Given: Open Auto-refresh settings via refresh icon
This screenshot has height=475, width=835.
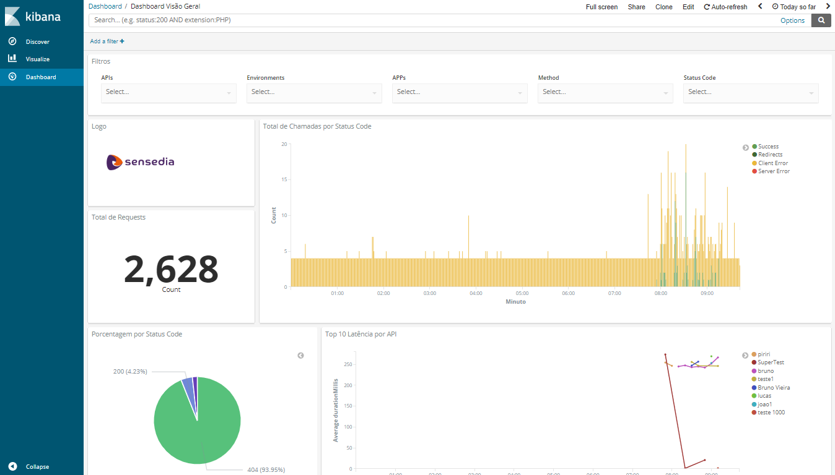Looking at the screenshot, I should pyautogui.click(x=706, y=6).
